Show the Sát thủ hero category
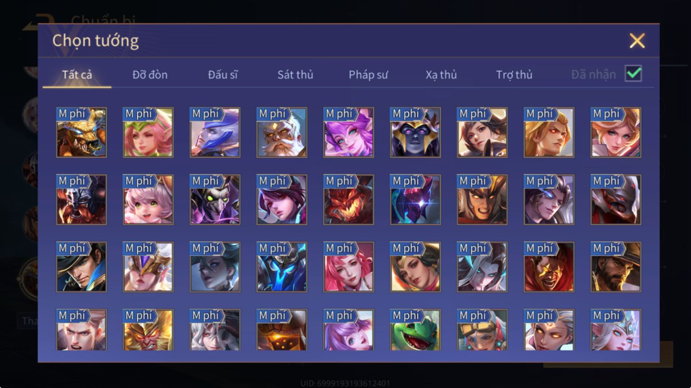Screen dimensions: 691x388 tap(295, 75)
